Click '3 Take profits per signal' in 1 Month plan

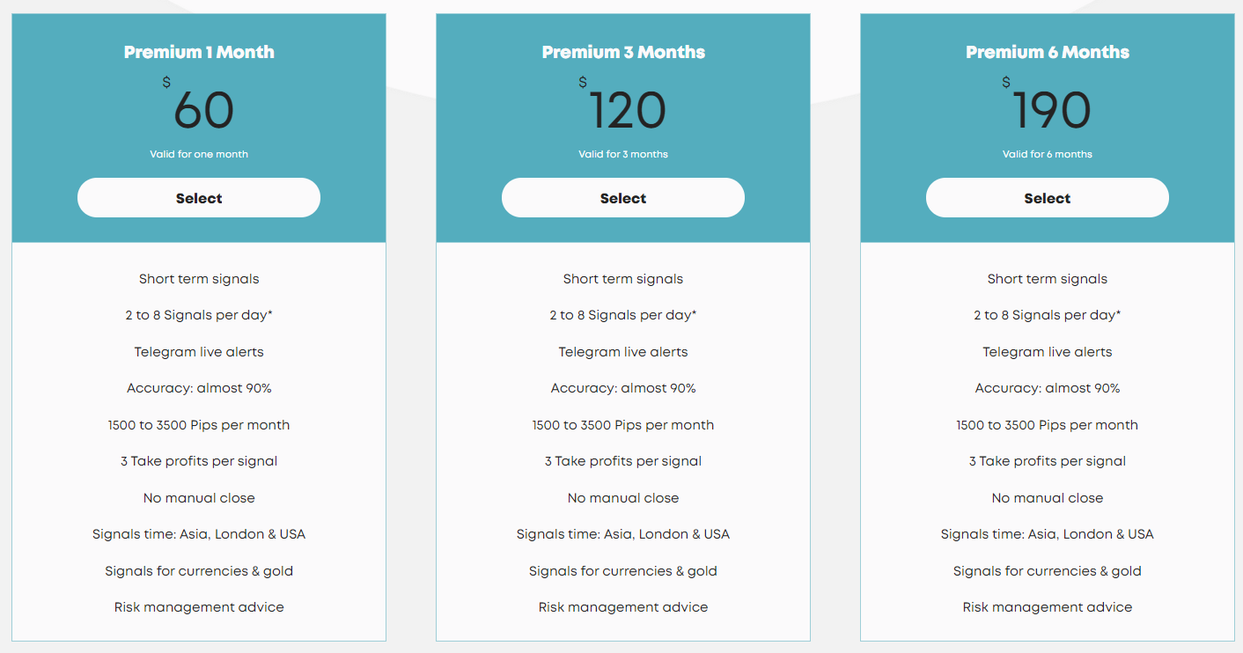[x=199, y=461]
